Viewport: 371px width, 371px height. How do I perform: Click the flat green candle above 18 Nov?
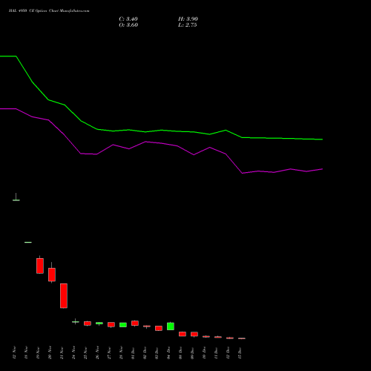coord(28,242)
